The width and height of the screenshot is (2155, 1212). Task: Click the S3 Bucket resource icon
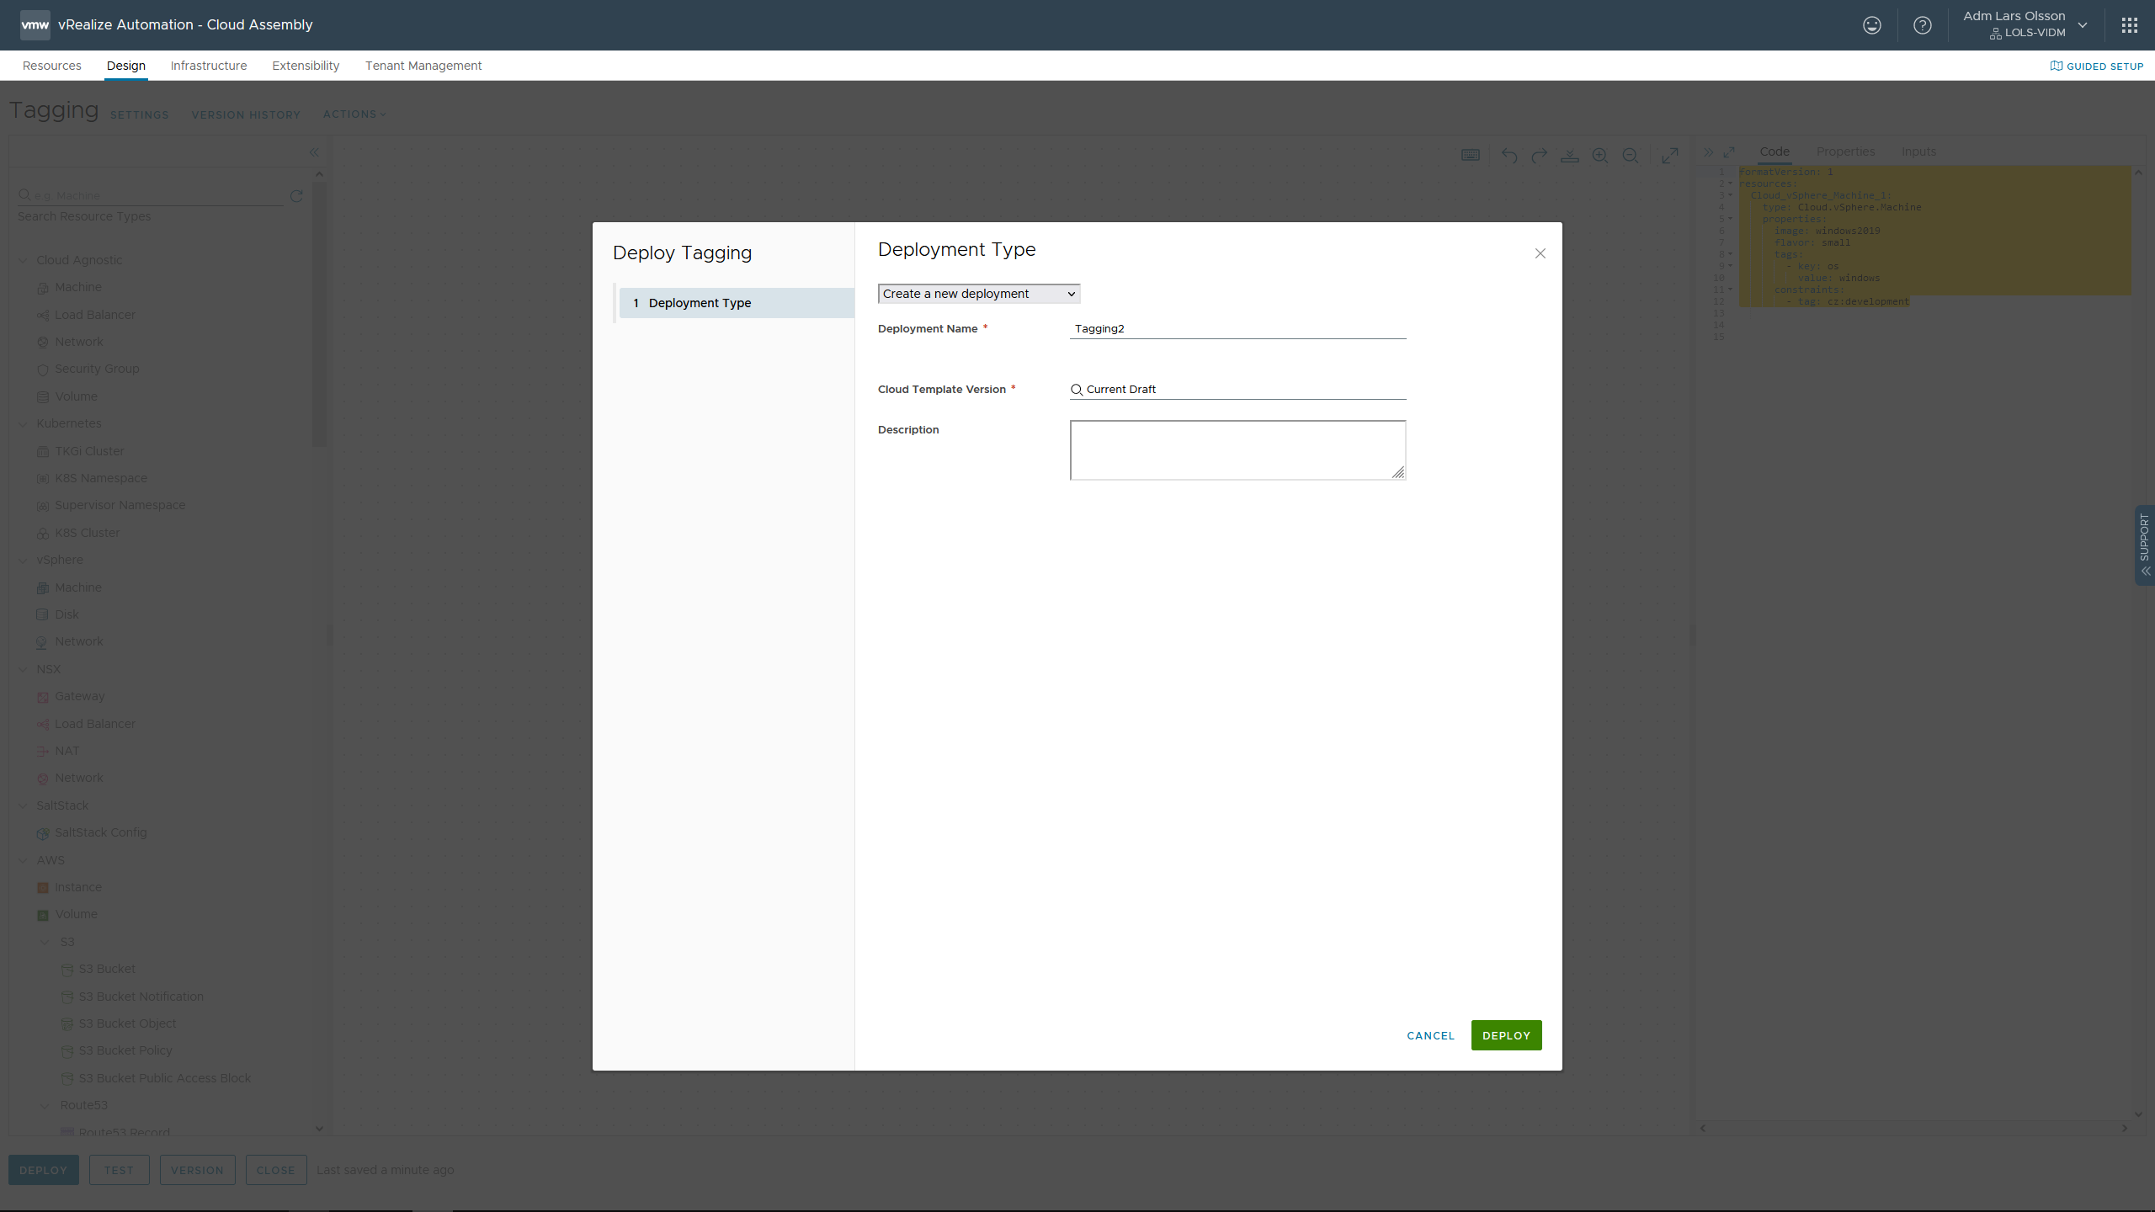pyautogui.click(x=67, y=970)
